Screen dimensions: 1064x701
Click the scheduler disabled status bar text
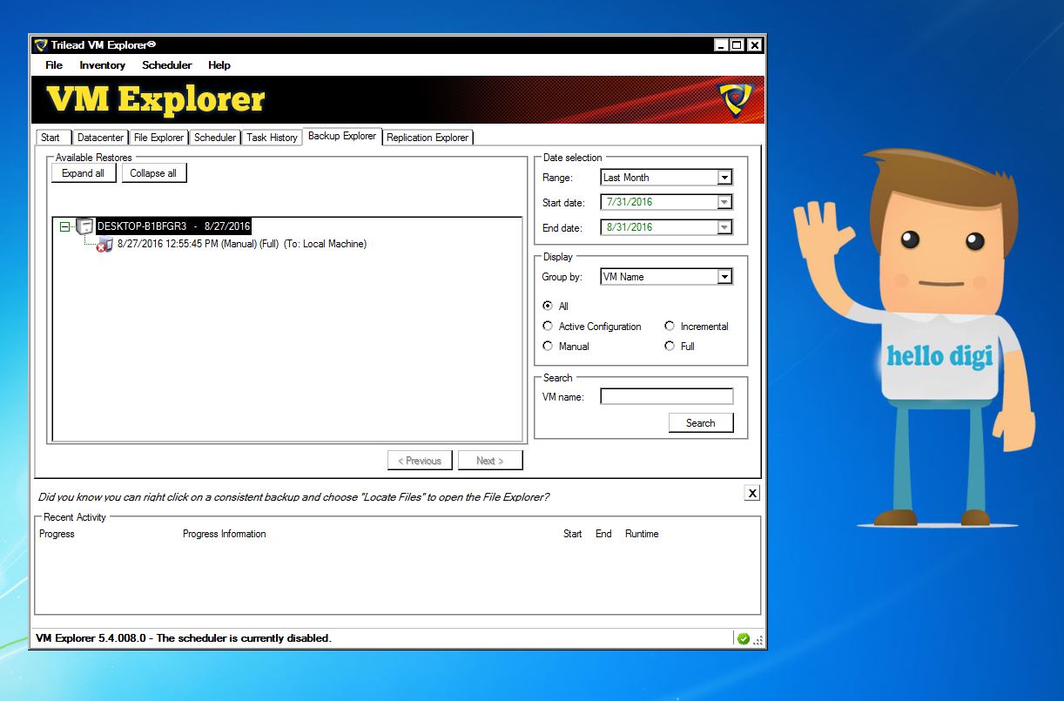[x=184, y=638]
